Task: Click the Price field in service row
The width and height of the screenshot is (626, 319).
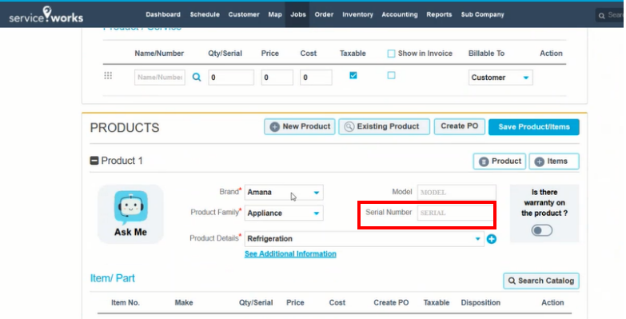Action: point(277,77)
